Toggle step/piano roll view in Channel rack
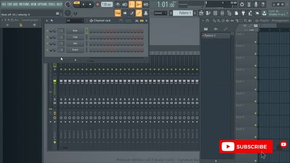 coord(142,21)
